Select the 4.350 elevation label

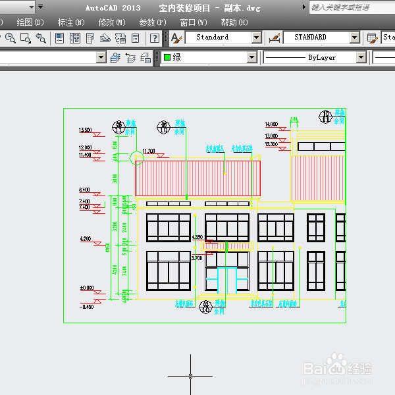point(197,237)
